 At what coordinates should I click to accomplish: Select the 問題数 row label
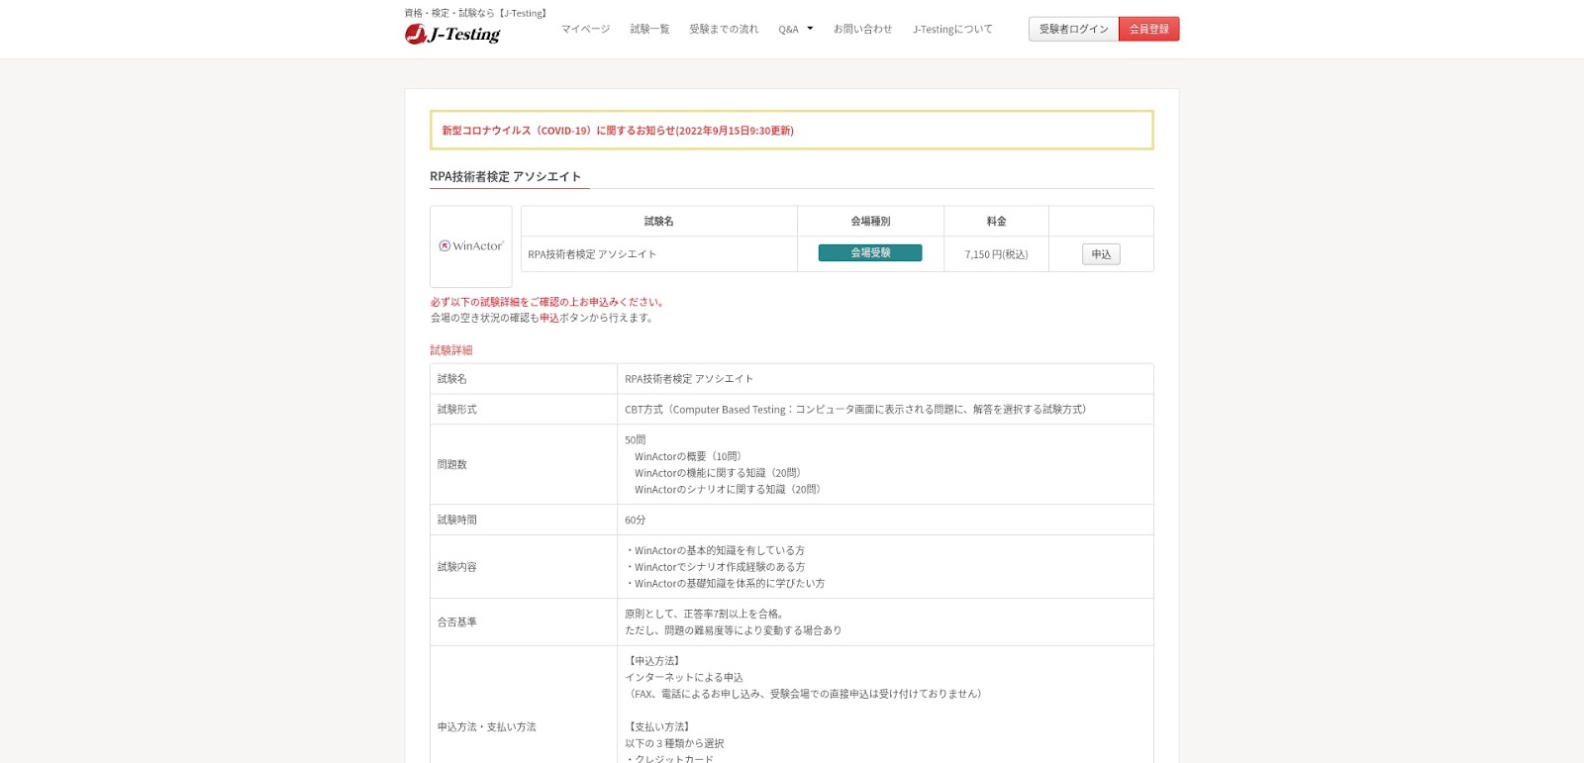(452, 465)
